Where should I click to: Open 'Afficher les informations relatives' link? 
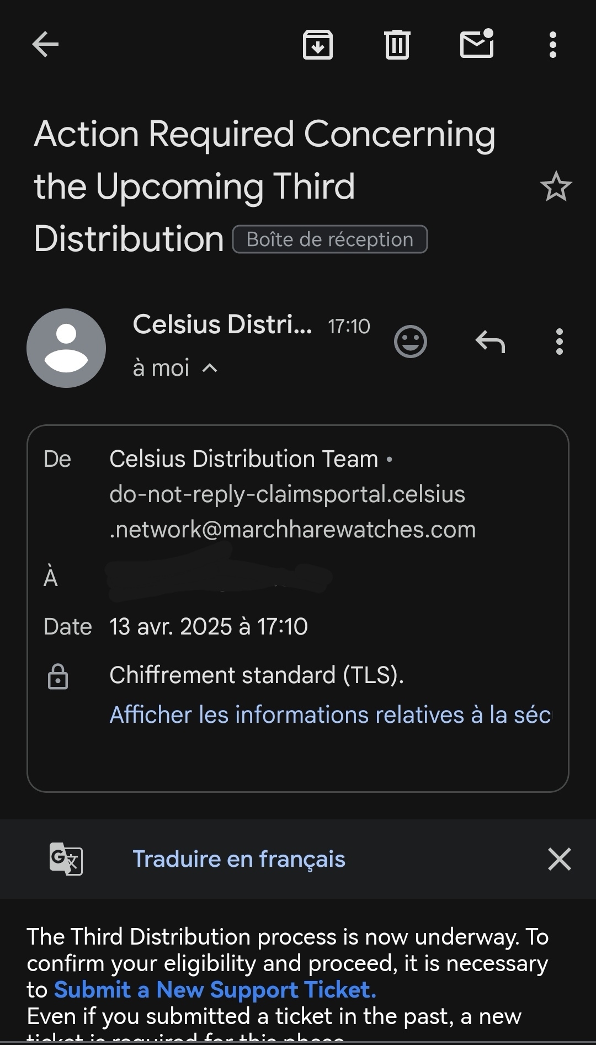pos(330,715)
